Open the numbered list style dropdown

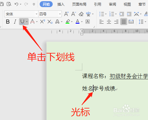coord(116,14)
